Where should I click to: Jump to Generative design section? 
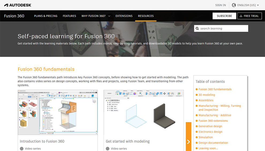210,126
